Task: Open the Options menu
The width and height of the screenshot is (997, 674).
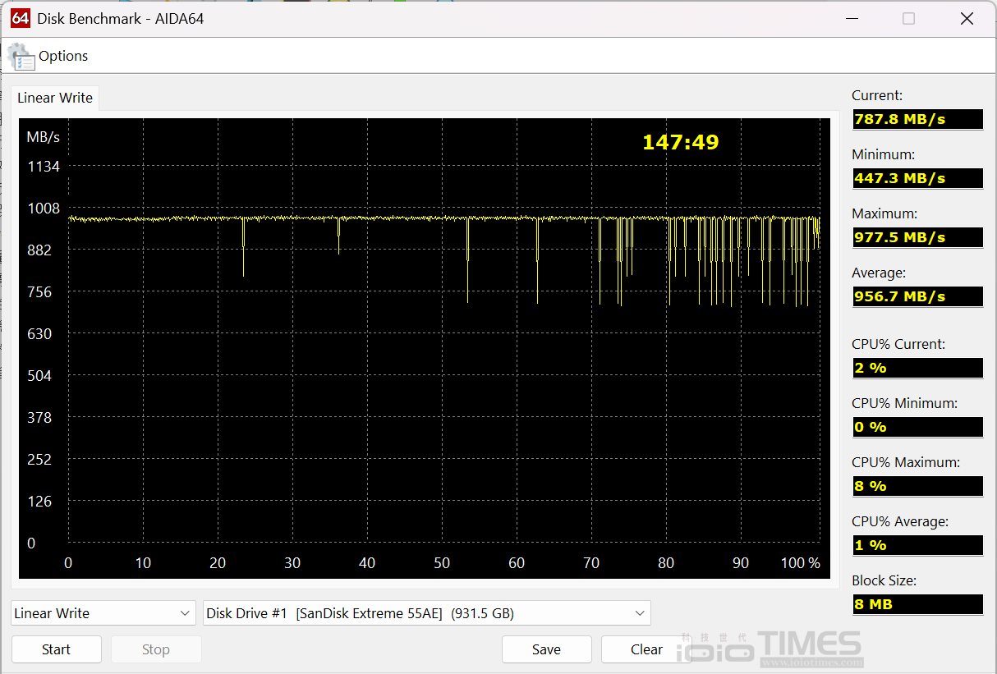Action: [x=63, y=56]
